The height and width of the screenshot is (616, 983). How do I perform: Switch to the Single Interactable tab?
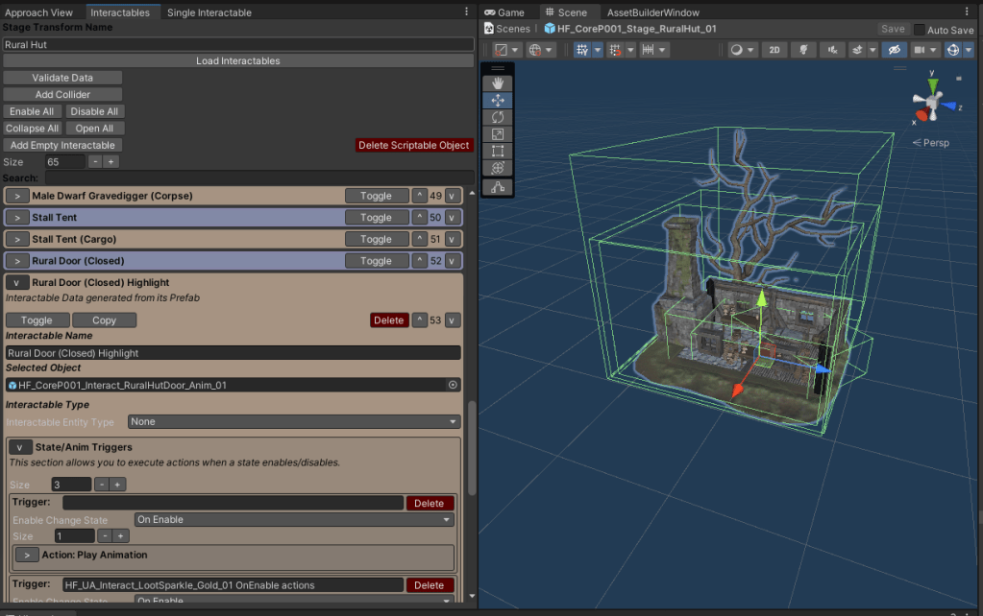pyautogui.click(x=209, y=12)
